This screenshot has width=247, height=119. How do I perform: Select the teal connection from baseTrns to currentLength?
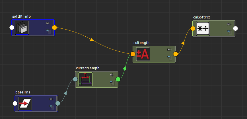(65, 93)
